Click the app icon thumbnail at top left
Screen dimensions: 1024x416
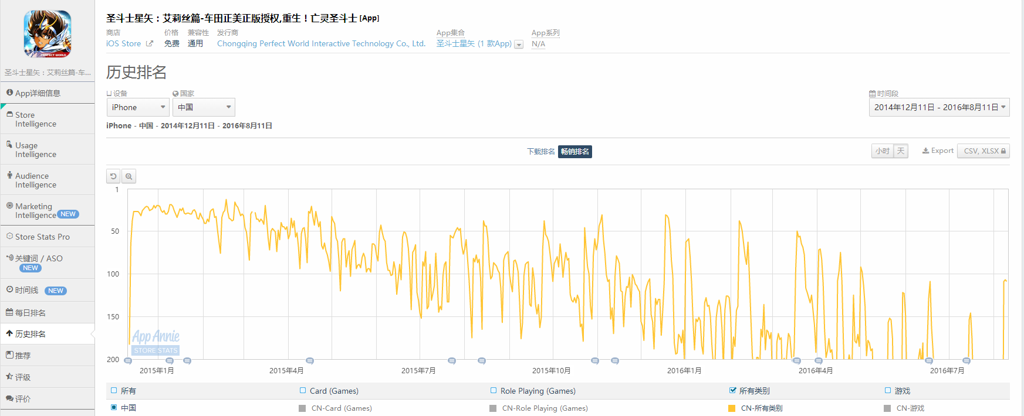tap(48, 34)
